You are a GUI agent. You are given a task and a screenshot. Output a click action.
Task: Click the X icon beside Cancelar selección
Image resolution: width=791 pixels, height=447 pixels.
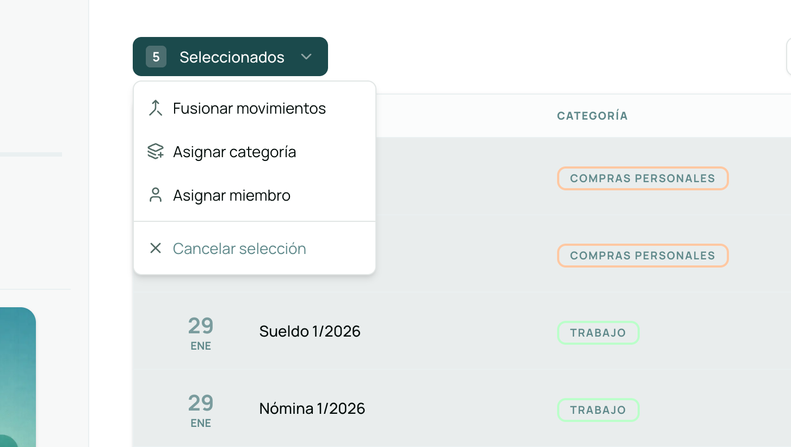click(x=156, y=249)
